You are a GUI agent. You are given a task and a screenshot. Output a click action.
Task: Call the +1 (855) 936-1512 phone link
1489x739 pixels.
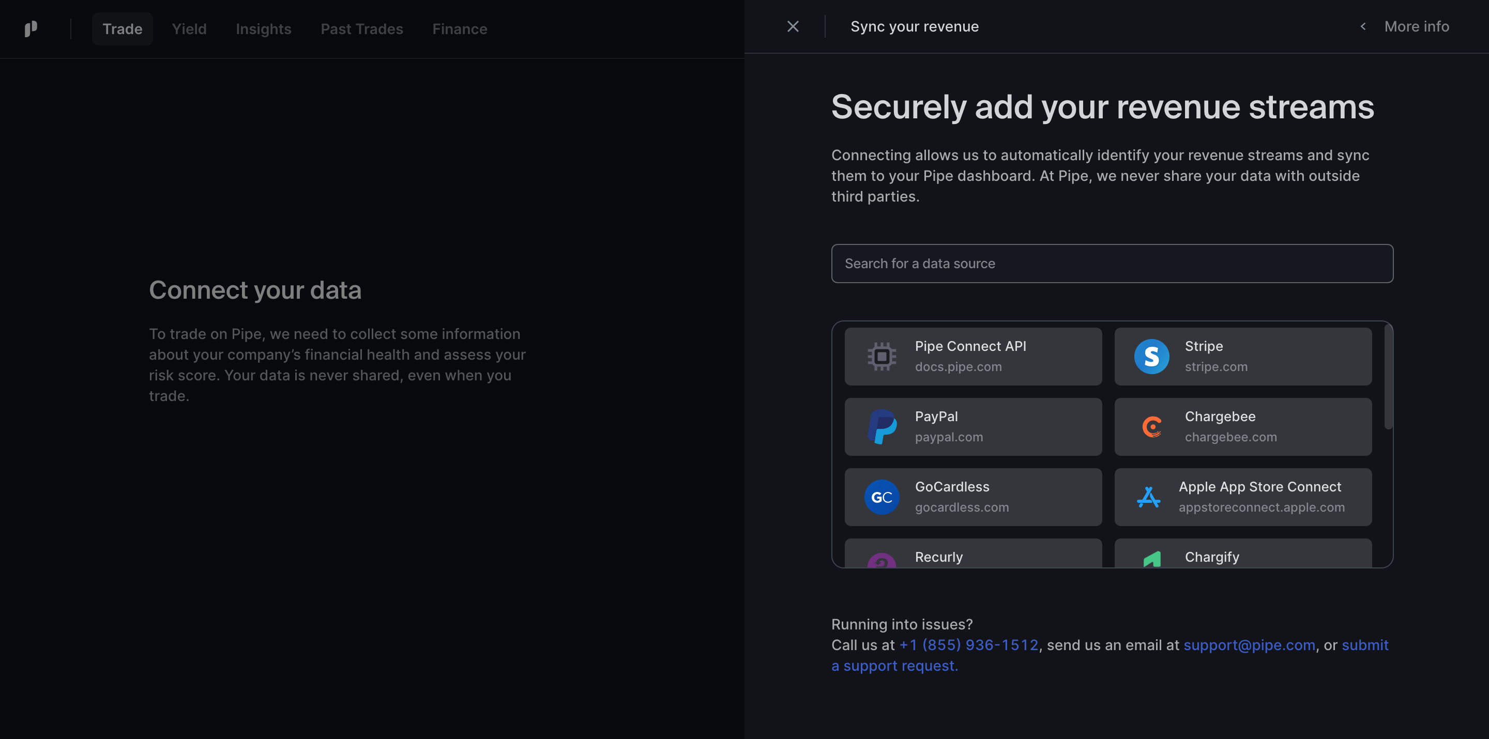coord(969,645)
